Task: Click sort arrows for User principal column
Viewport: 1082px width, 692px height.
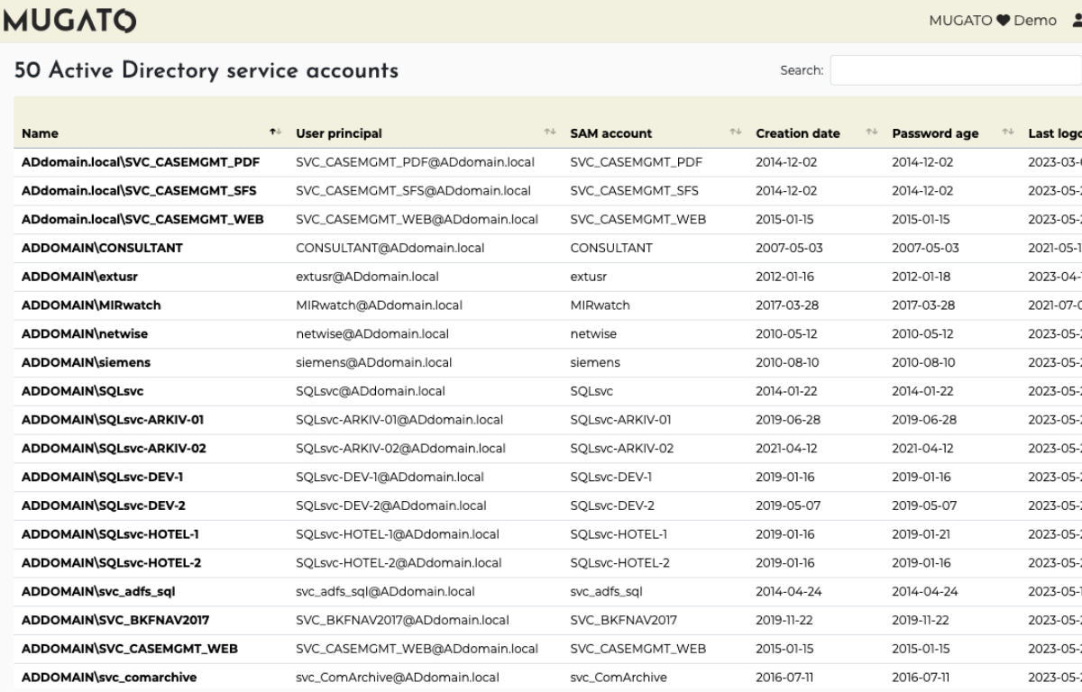Action: (x=550, y=133)
